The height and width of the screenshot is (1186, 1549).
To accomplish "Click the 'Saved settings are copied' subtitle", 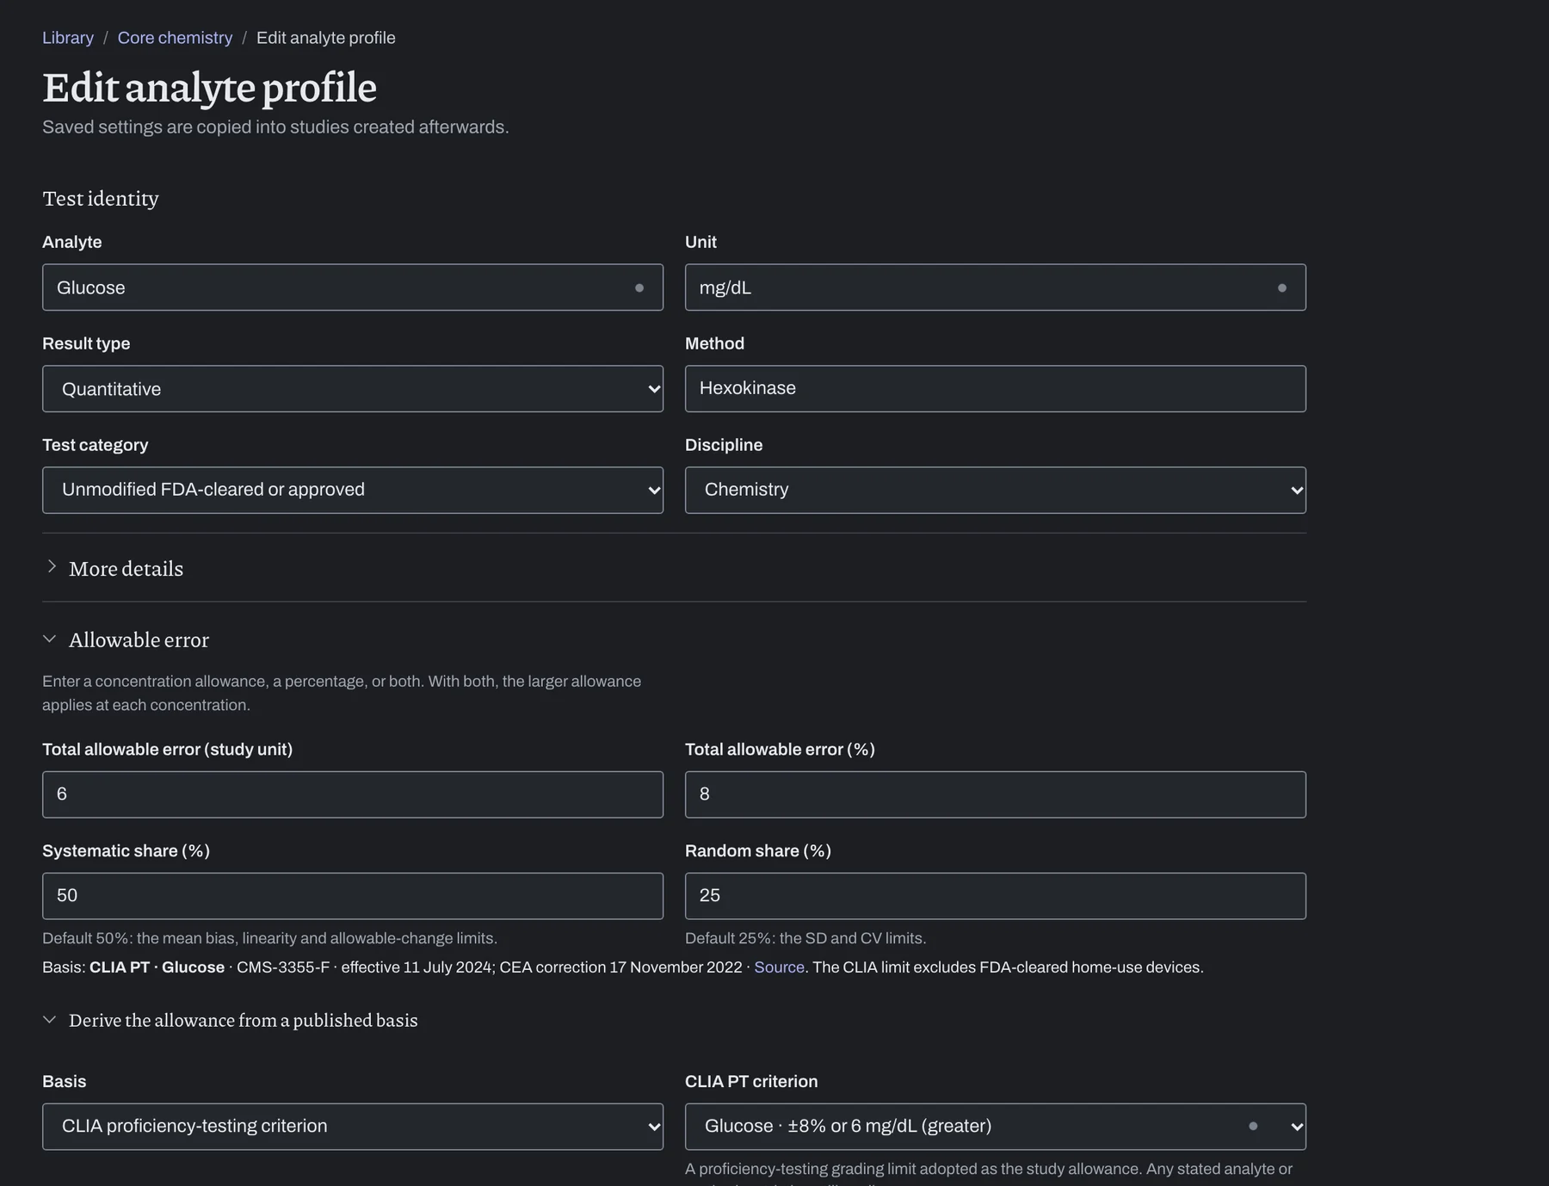I will (275, 127).
